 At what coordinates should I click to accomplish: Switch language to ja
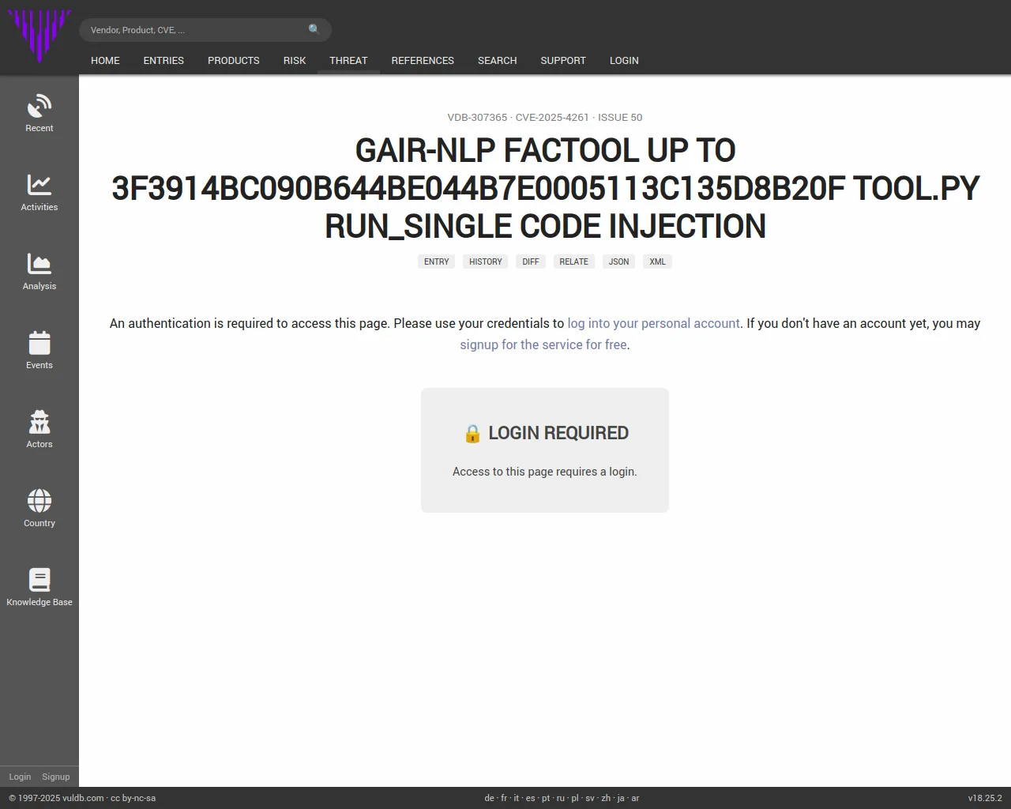click(621, 798)
